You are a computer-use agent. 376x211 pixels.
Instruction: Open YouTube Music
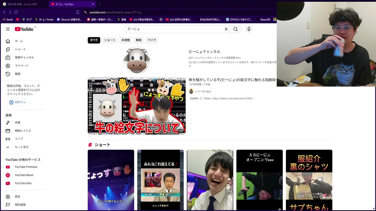23,175
